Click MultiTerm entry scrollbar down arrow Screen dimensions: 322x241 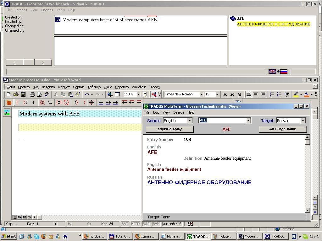307,210
